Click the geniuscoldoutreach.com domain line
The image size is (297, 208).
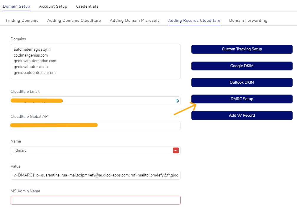tap(35, 73)
